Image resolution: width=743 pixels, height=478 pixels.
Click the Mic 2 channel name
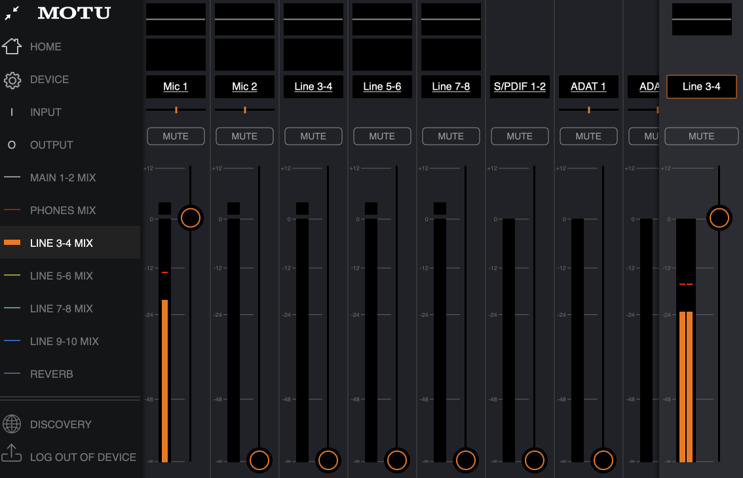(244, 86)
